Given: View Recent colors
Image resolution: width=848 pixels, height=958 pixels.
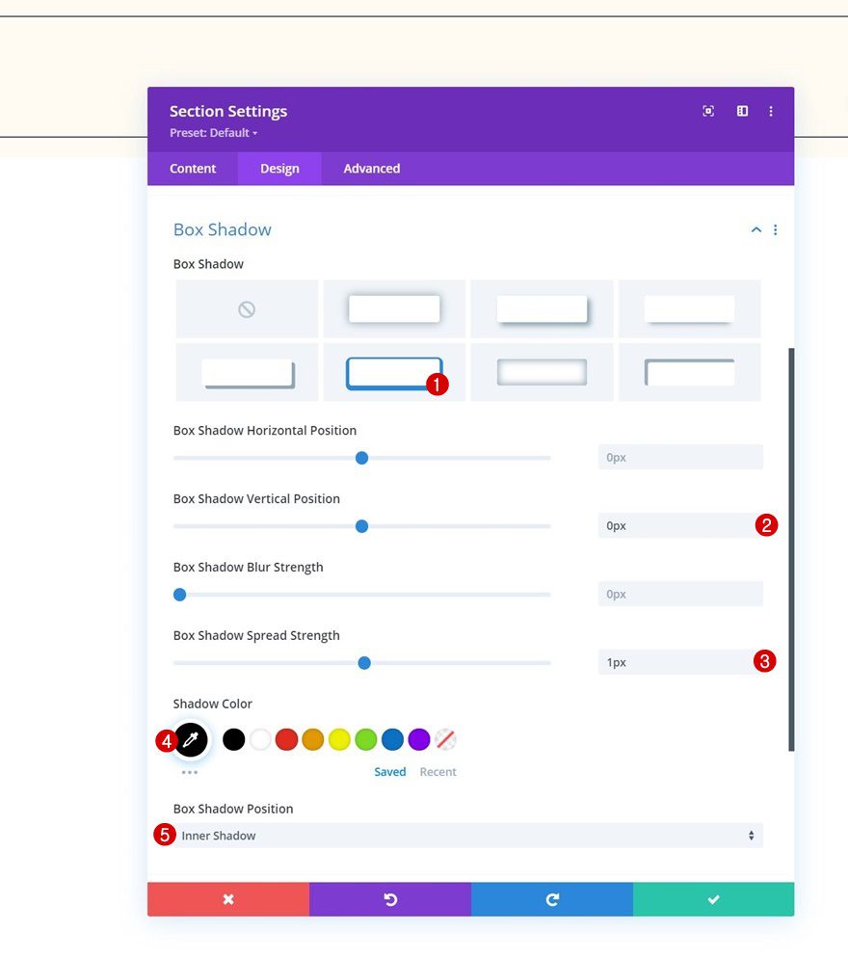Looking at the screenshot, I should coord(437,771).
